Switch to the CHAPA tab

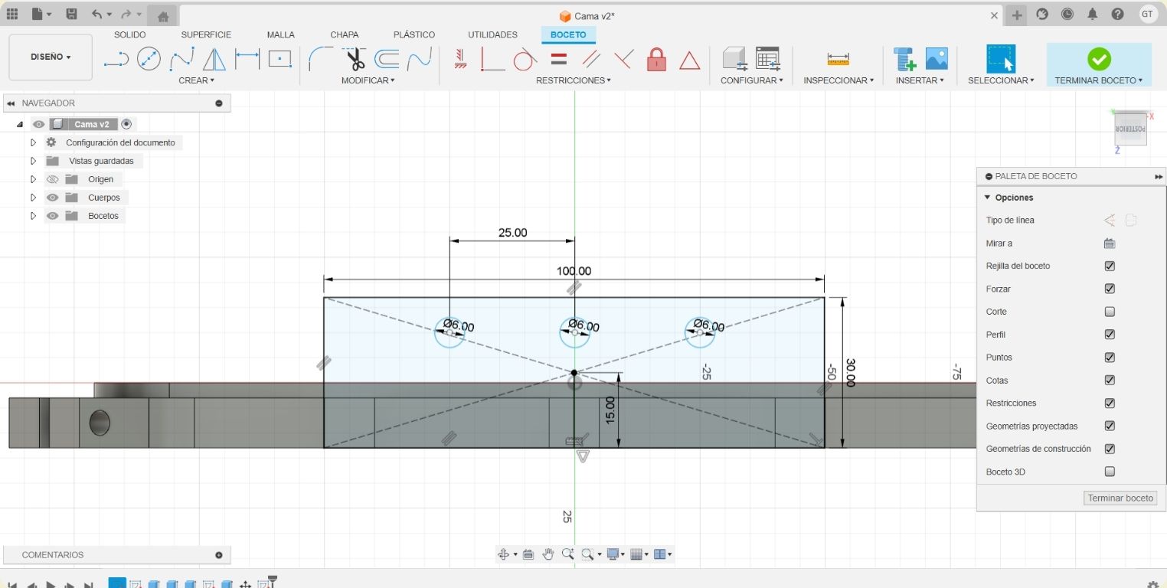click(x=345, y=34)
